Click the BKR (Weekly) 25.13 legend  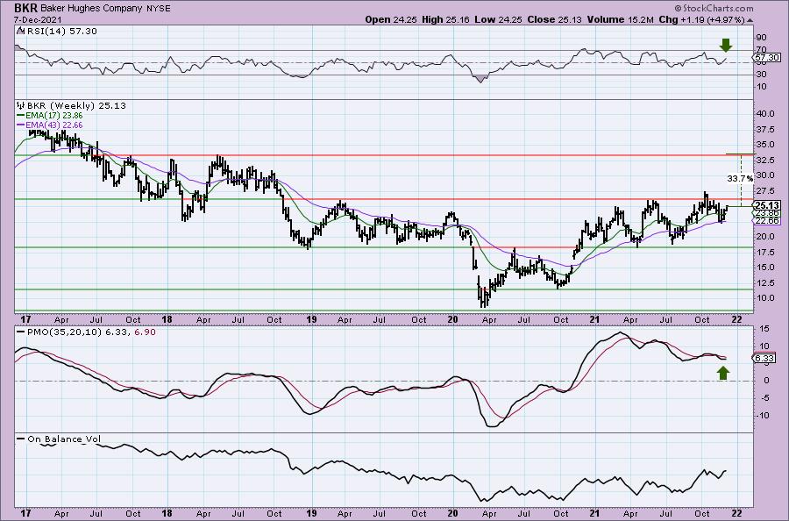(76, 106)
